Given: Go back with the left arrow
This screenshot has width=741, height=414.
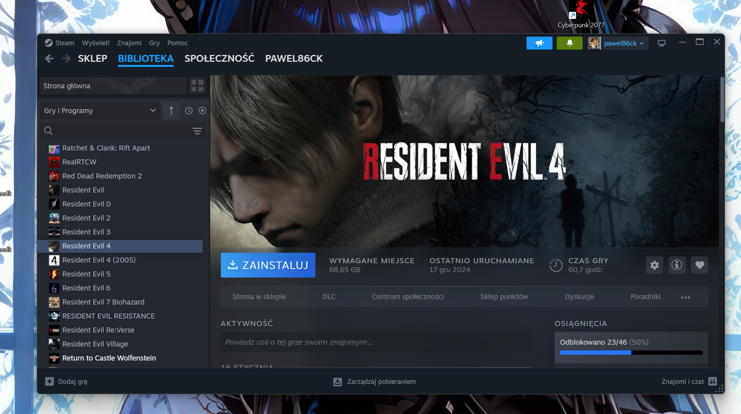Looking at the screenshot, I should [x=49, y=59].
